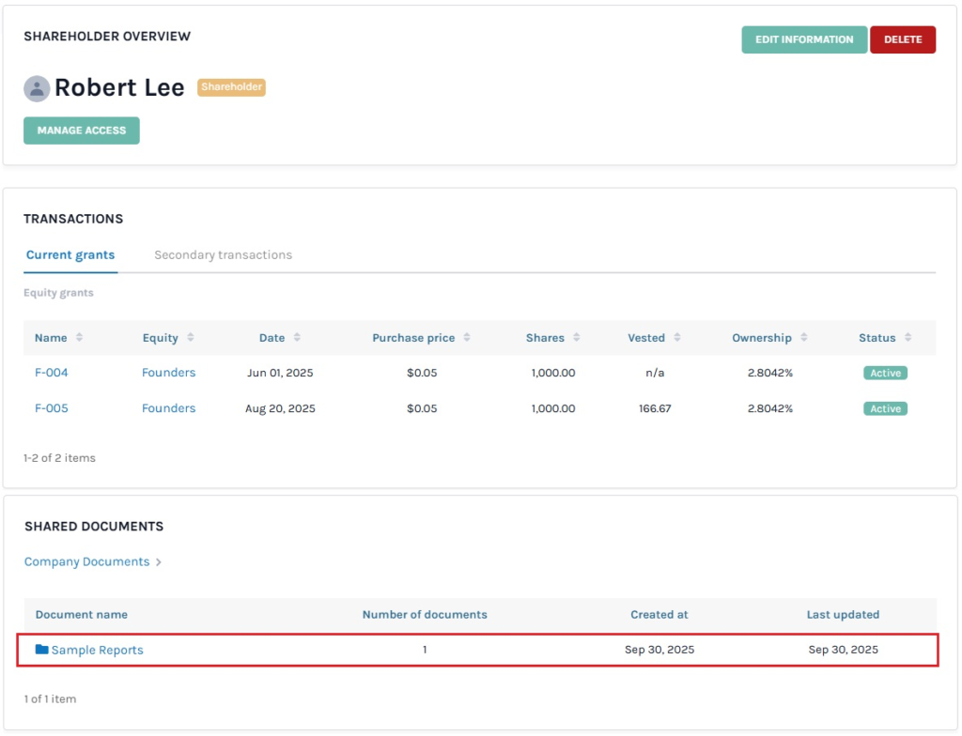Open grant F-004 link
The width and height of the screenshot is (962, 736).
(52, 373)
